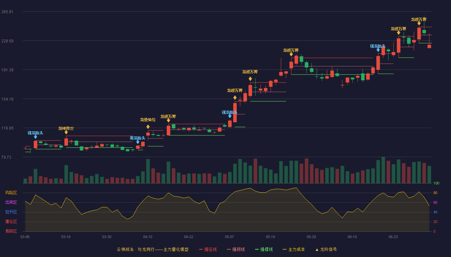Click the orange arrow under 龙神降世
Screen dimensions: 451x257
click(x=66, y=132)
